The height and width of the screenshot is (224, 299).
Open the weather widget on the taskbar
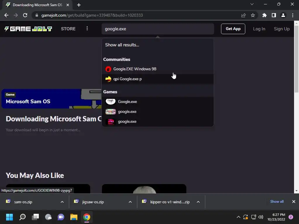coord(48,217)
